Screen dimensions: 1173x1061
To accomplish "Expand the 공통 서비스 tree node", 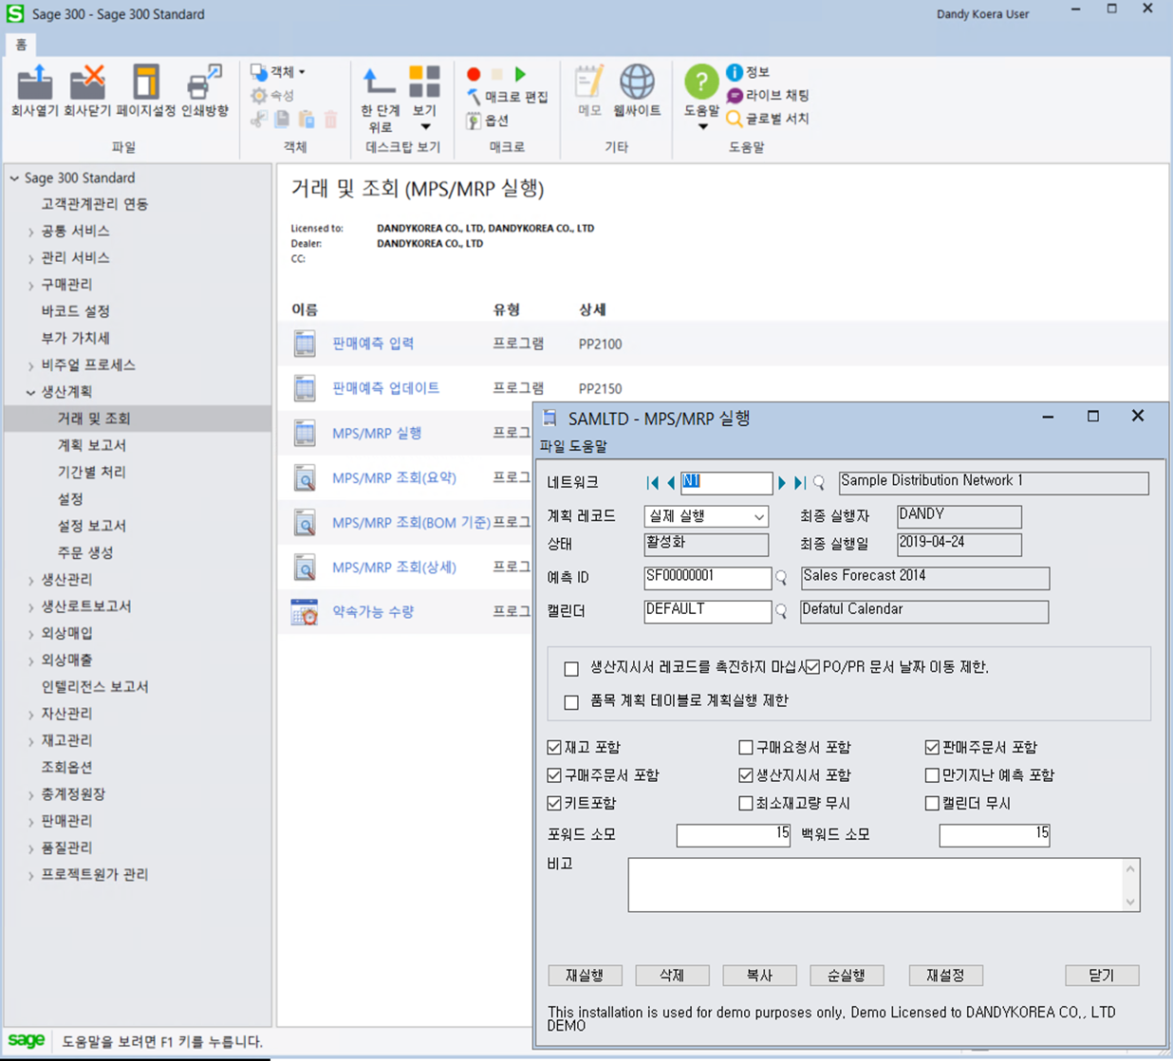I will point(30,232).
